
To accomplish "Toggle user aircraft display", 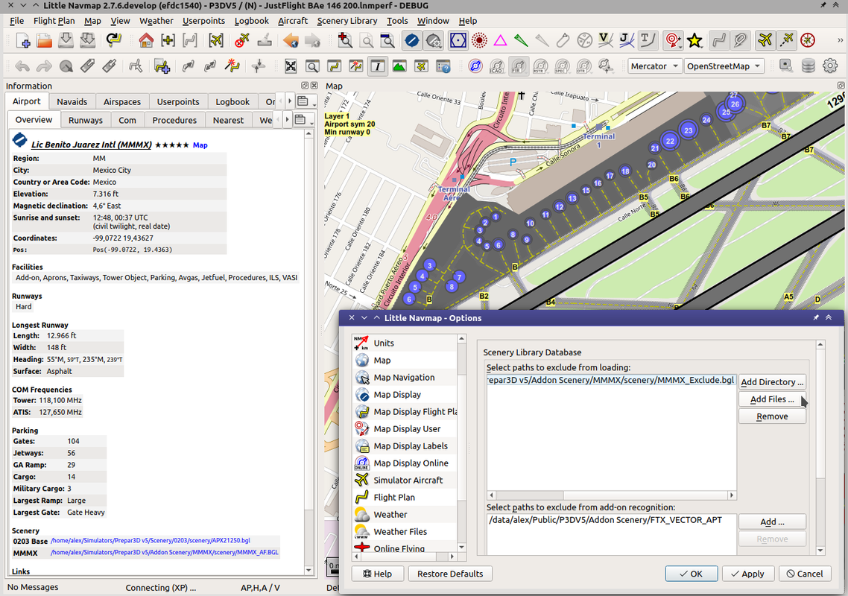I will (x=765, y=40).
